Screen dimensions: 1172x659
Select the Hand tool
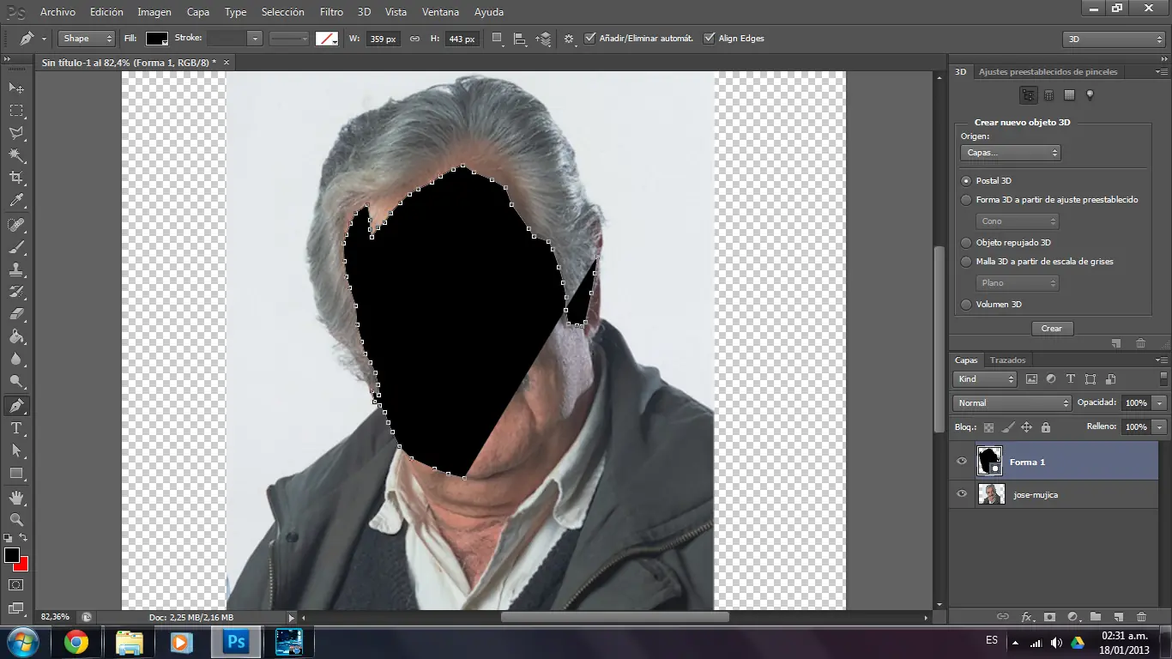tap(16, 497)
